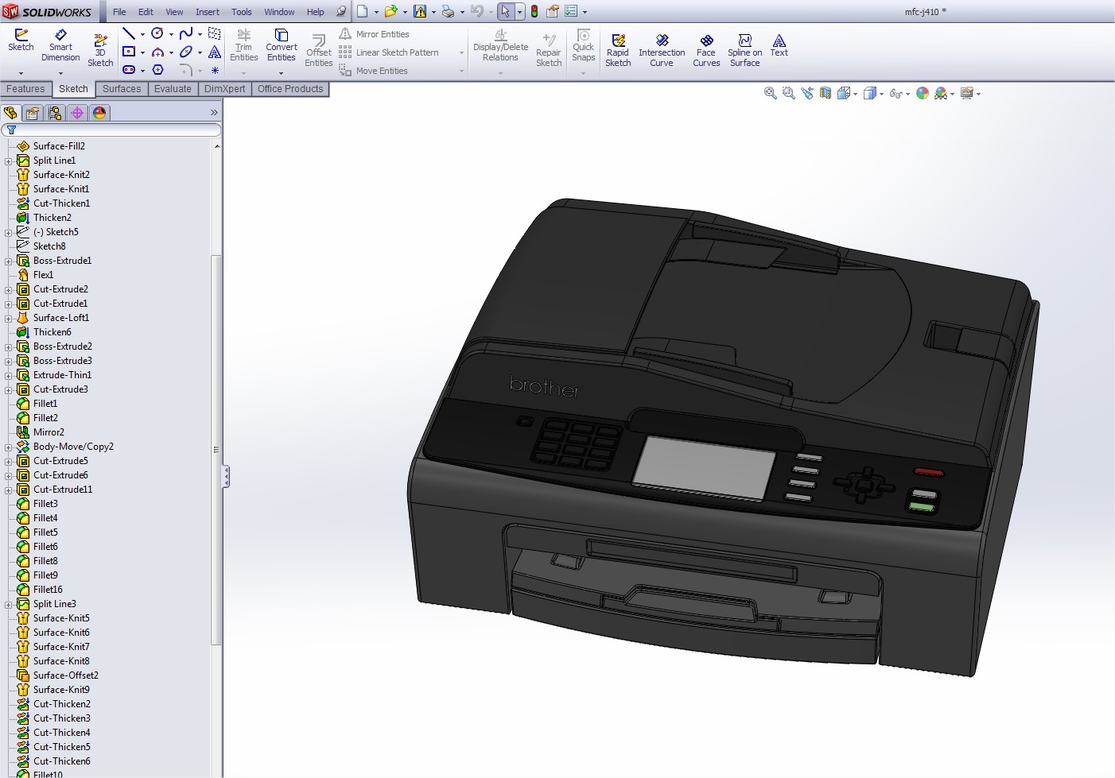
Task: Expand the Split Line1 tree node
Action: [x=9, y=161]
